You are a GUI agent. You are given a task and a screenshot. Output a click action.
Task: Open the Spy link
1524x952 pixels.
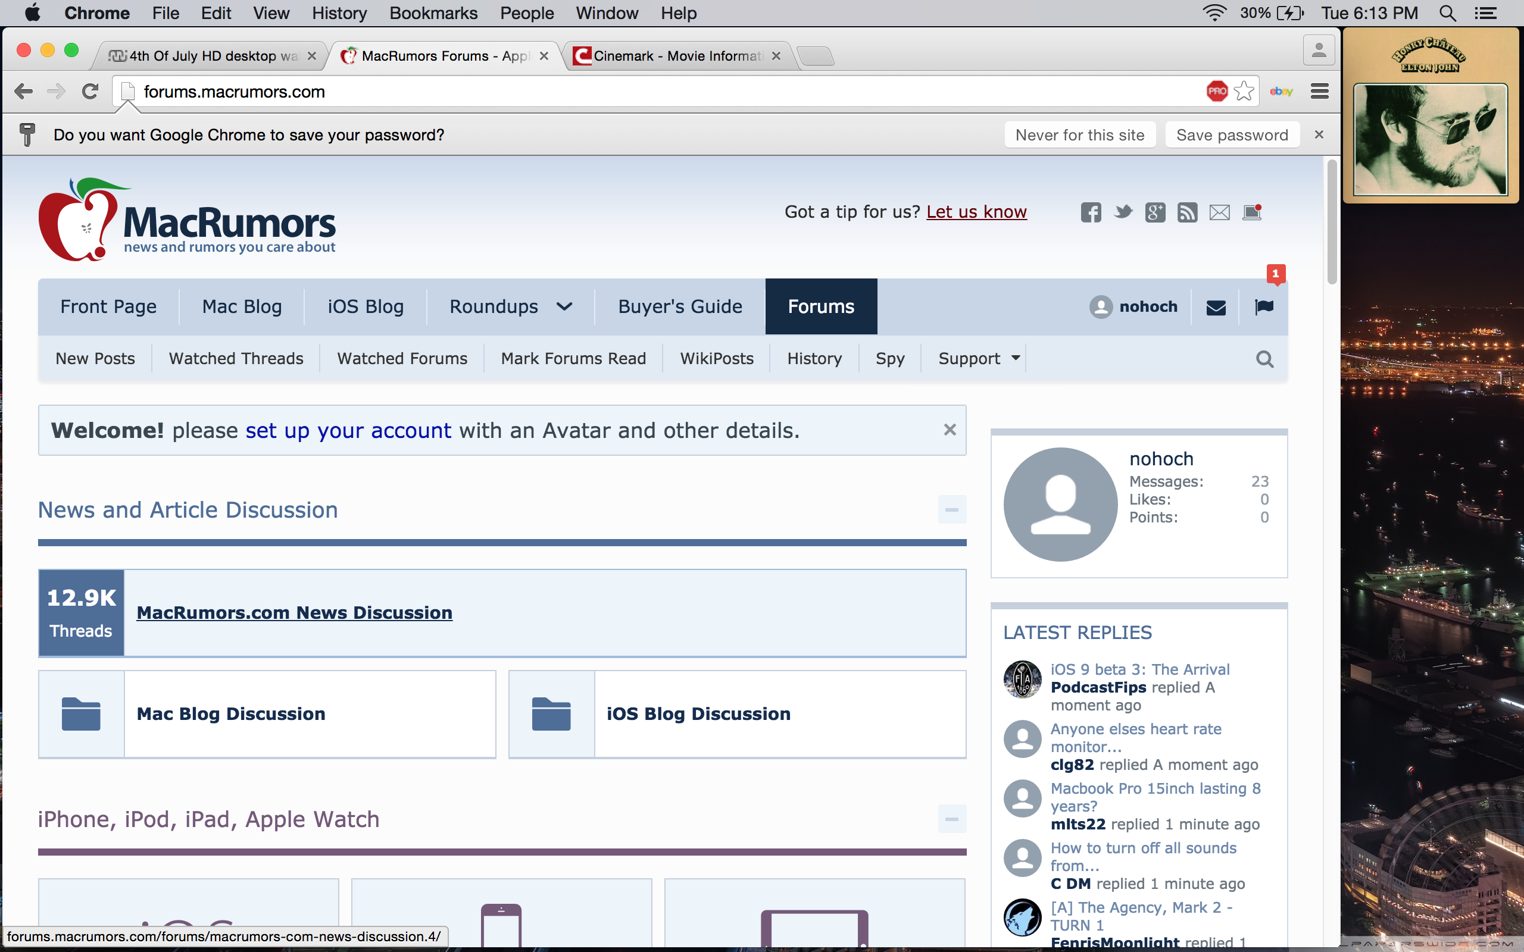pos(890,358)
